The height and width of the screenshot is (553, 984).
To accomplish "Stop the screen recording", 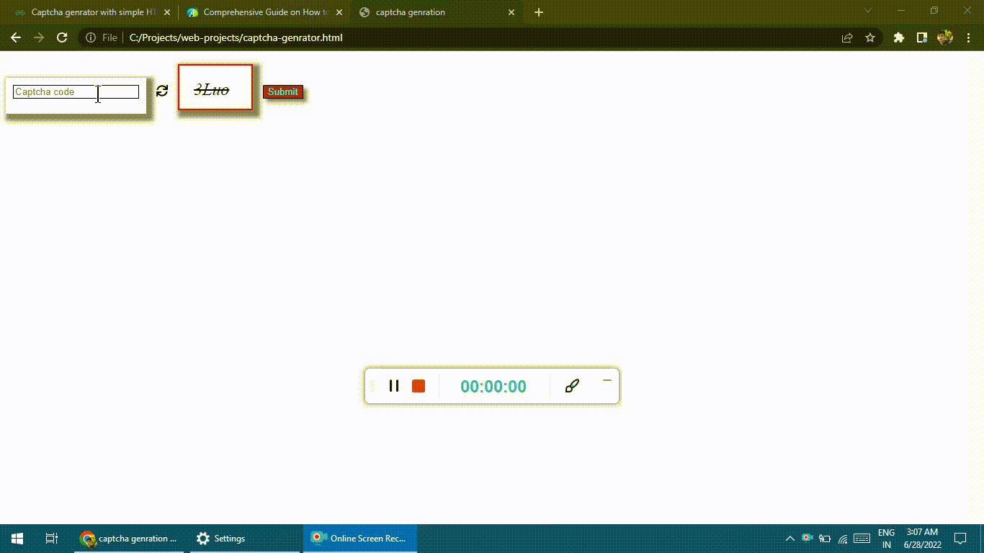I will click(419, 386).
